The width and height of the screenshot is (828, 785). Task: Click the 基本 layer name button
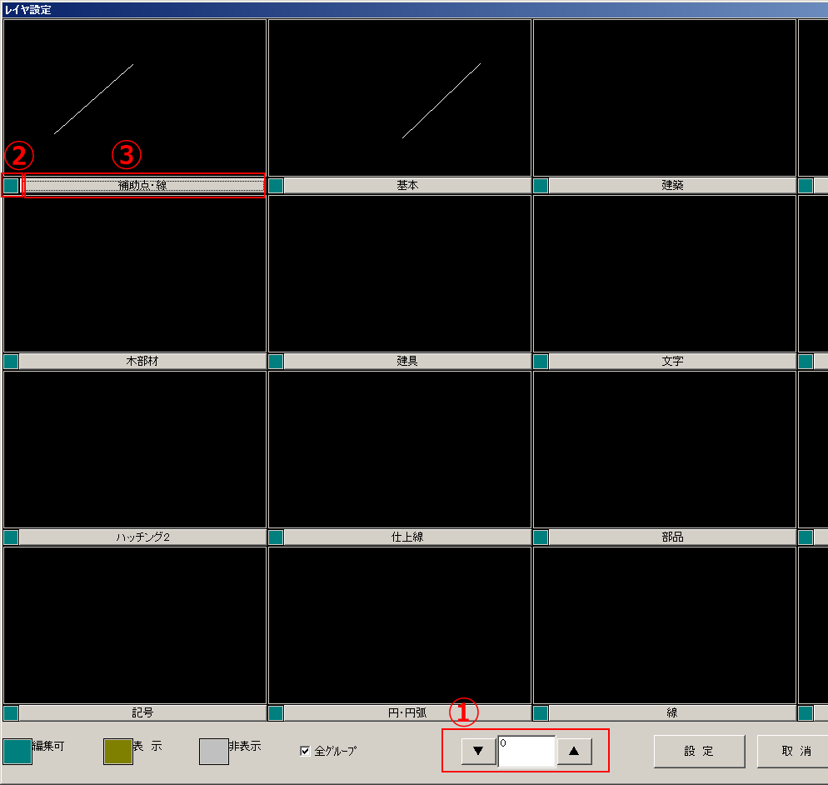pyautogui.click(x=407, y=186)
